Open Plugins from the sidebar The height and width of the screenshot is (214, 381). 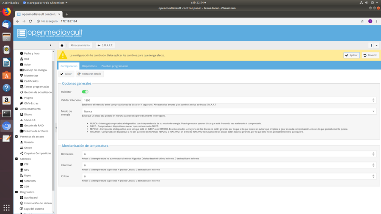tap(28, 98)
